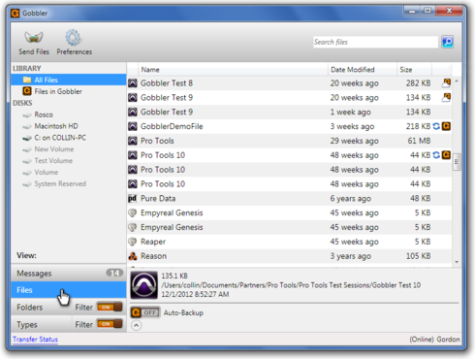Sort by Name column header
Viewport: 475px width, 359px height.
[233, 70]
